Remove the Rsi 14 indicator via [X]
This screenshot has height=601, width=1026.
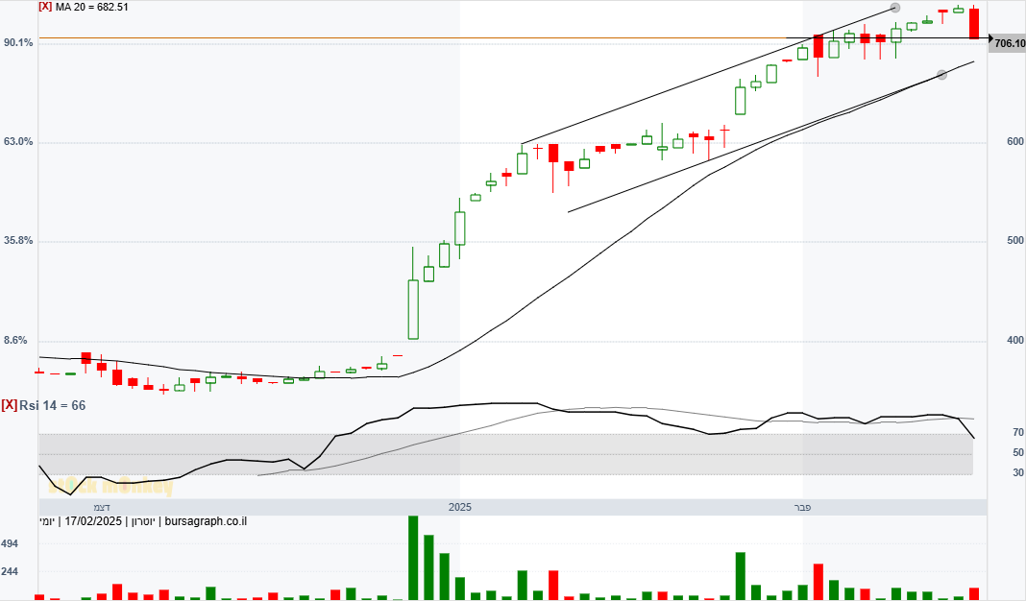[x=10, y=405]
